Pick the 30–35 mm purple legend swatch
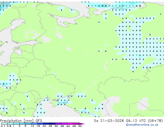Image resolution: width=164 pixels, height=127 pixels. (x=58, y=124)
